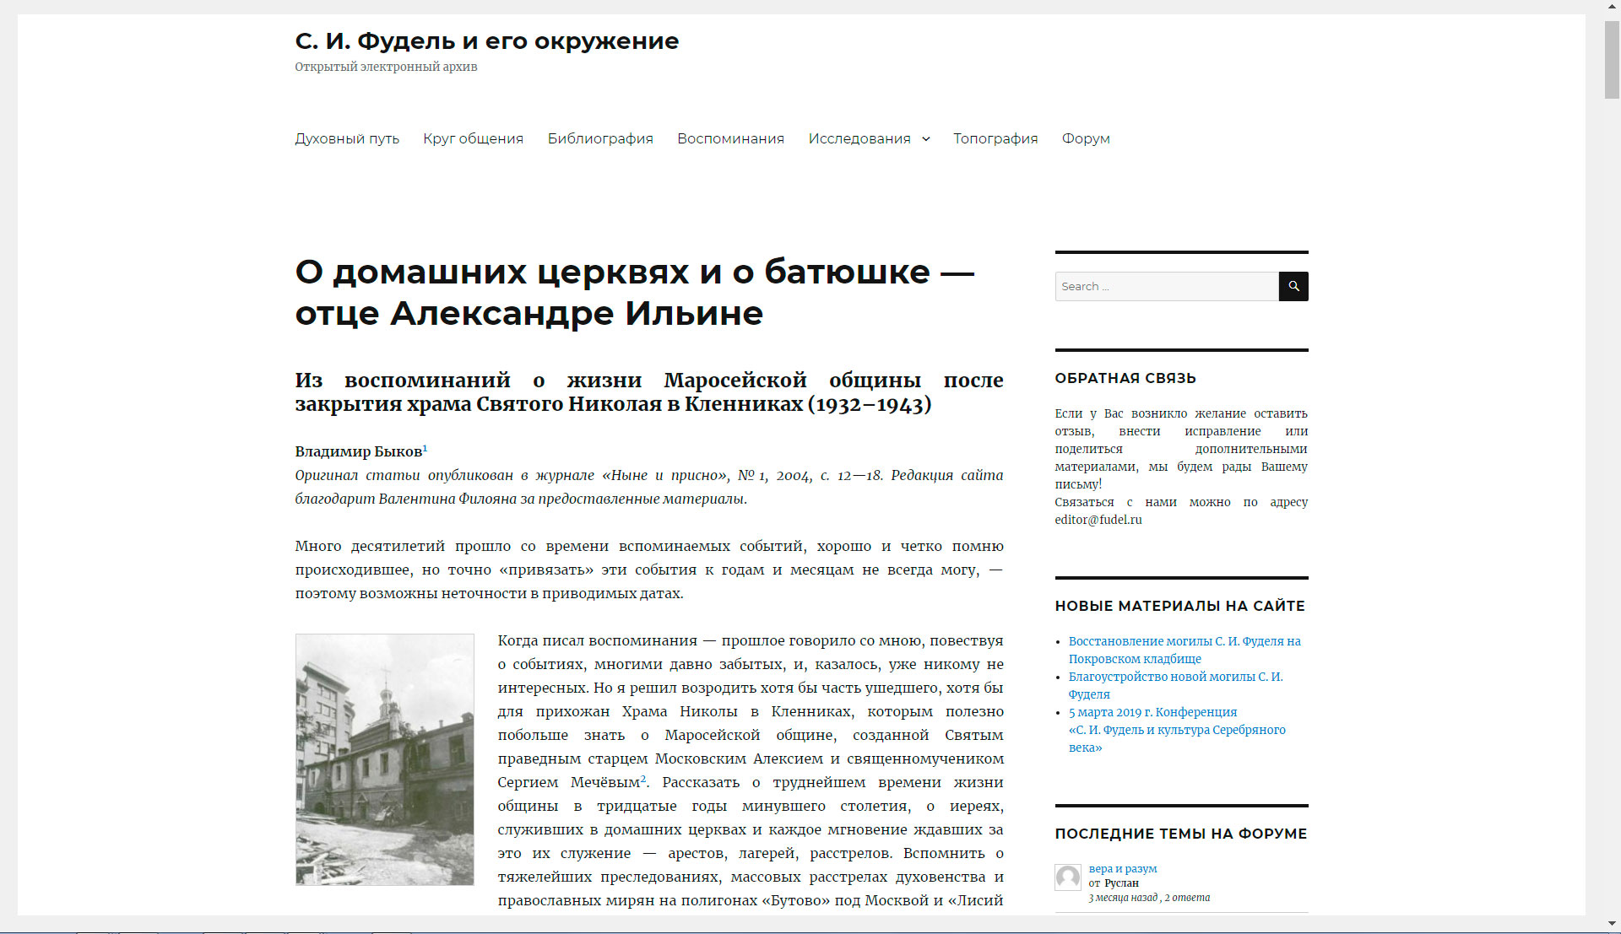Click footnote 2 after Мечёвым
1621x934 pixels.
coord(643,779)
